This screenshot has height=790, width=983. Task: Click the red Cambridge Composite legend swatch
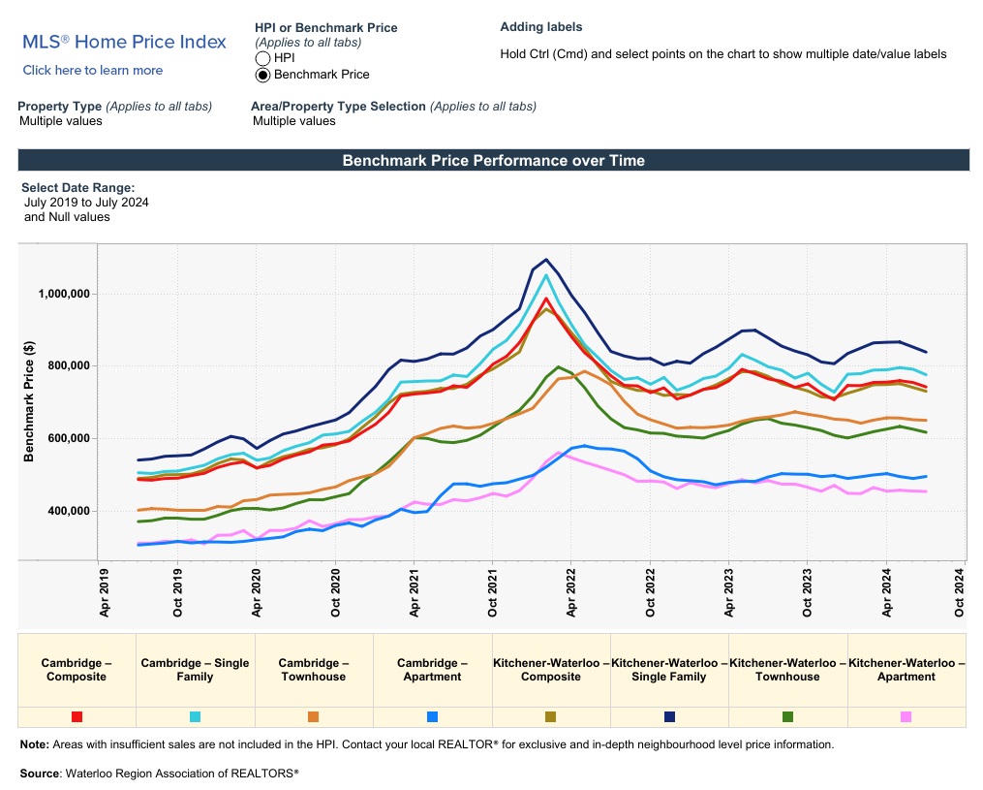77,716
